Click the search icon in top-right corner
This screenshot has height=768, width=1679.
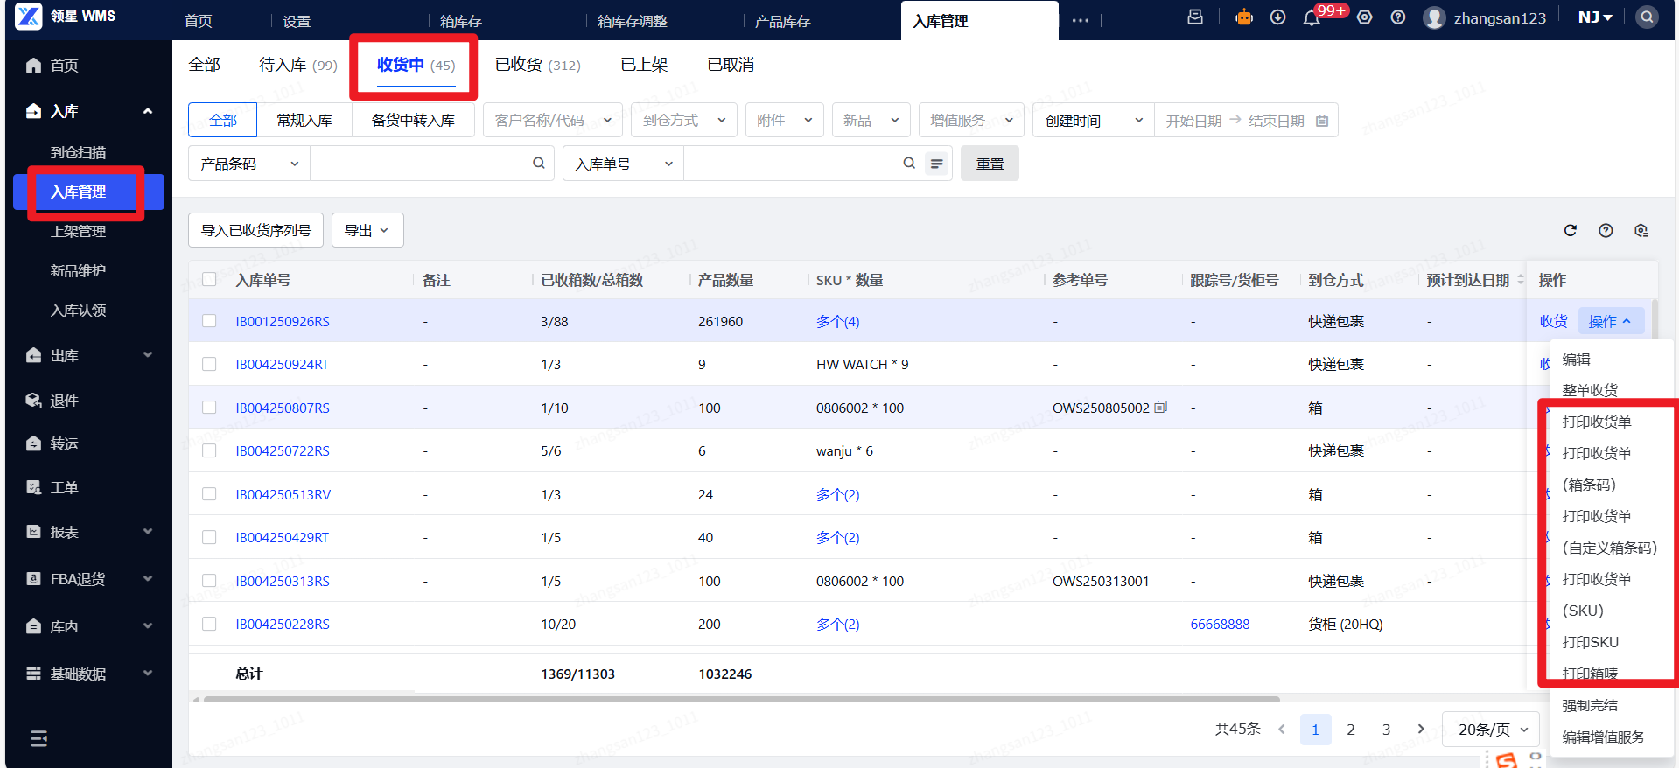point(1646,17)
